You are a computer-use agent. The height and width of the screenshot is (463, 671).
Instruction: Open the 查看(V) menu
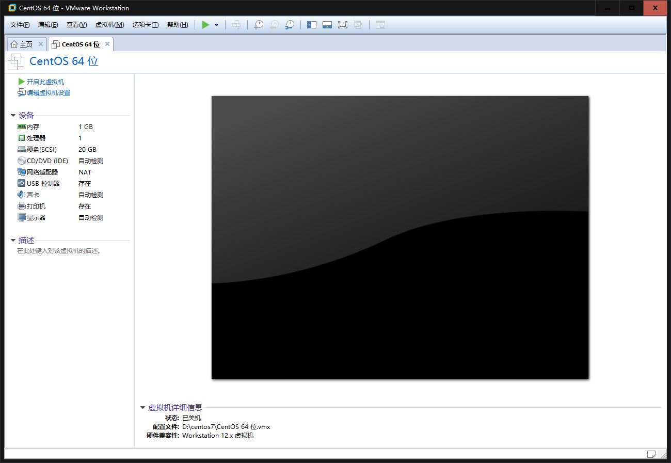coord(76,25)
